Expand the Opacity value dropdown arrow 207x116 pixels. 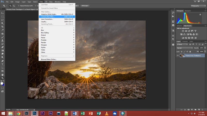(205, 48)
